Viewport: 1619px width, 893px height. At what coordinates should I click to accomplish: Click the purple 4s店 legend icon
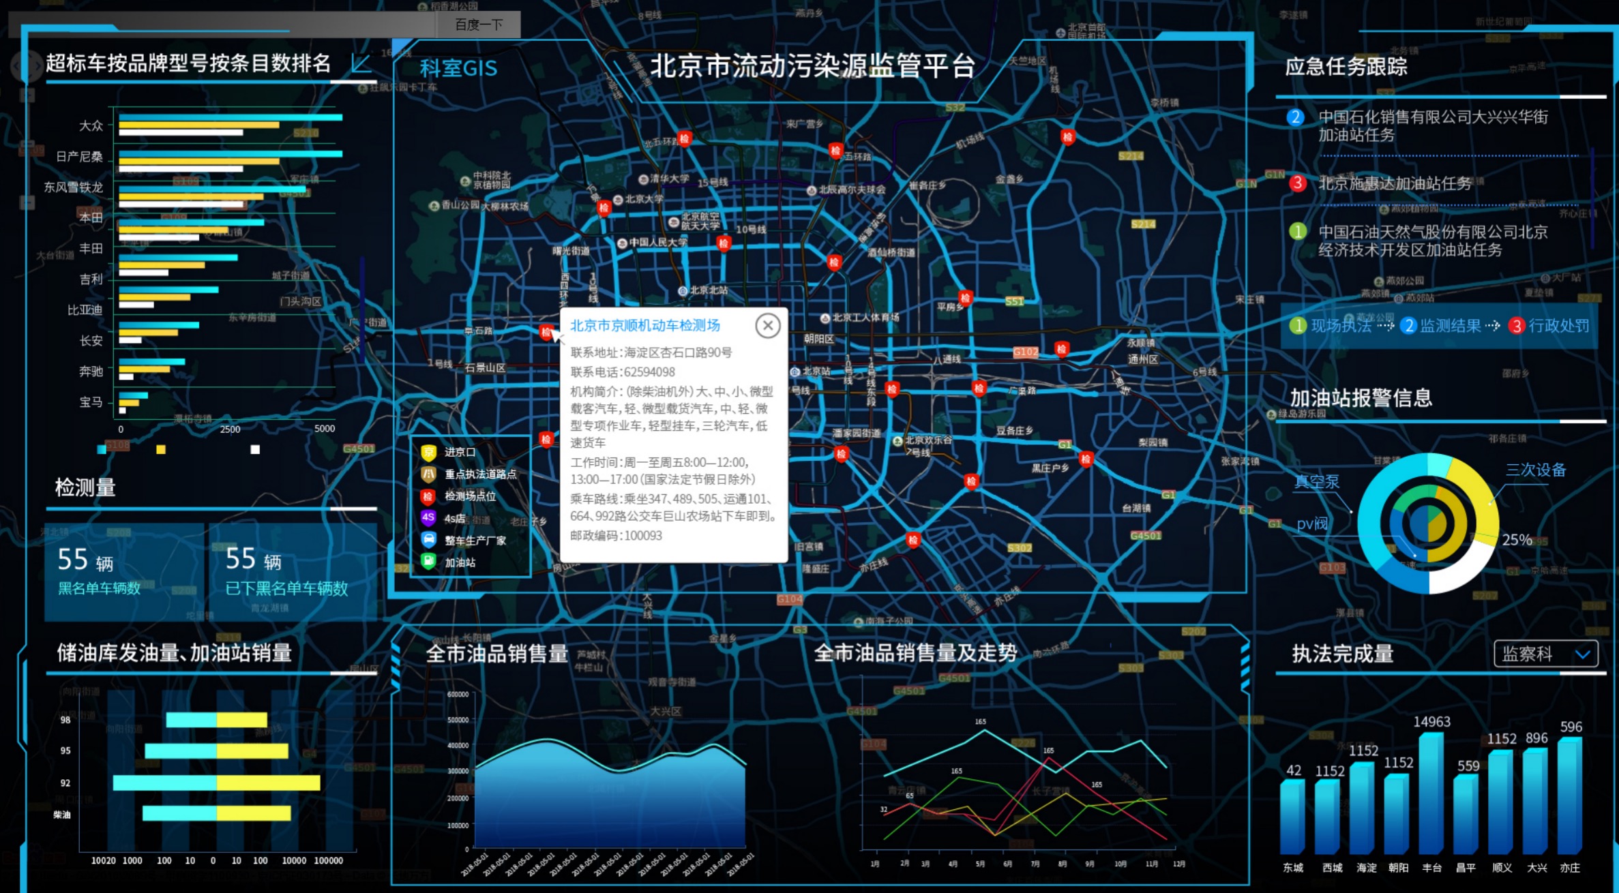coord(428,518)
